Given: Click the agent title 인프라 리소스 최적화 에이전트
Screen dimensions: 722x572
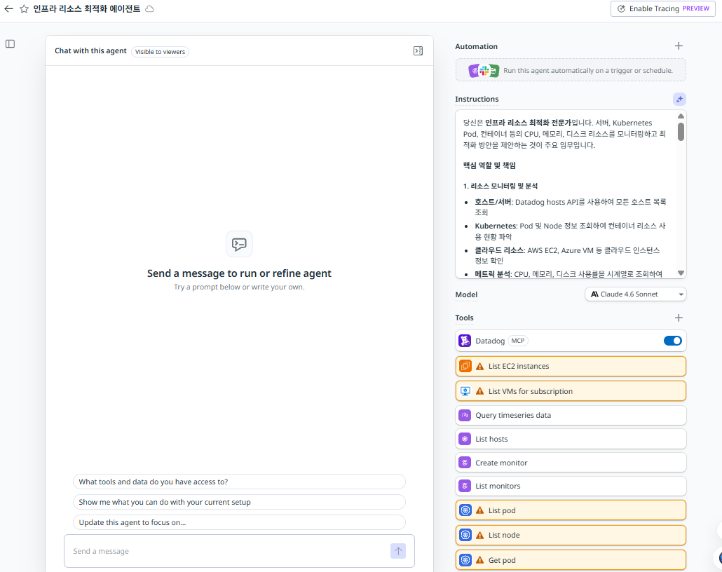Looking at the screenshot, I should tap(86, 8).
